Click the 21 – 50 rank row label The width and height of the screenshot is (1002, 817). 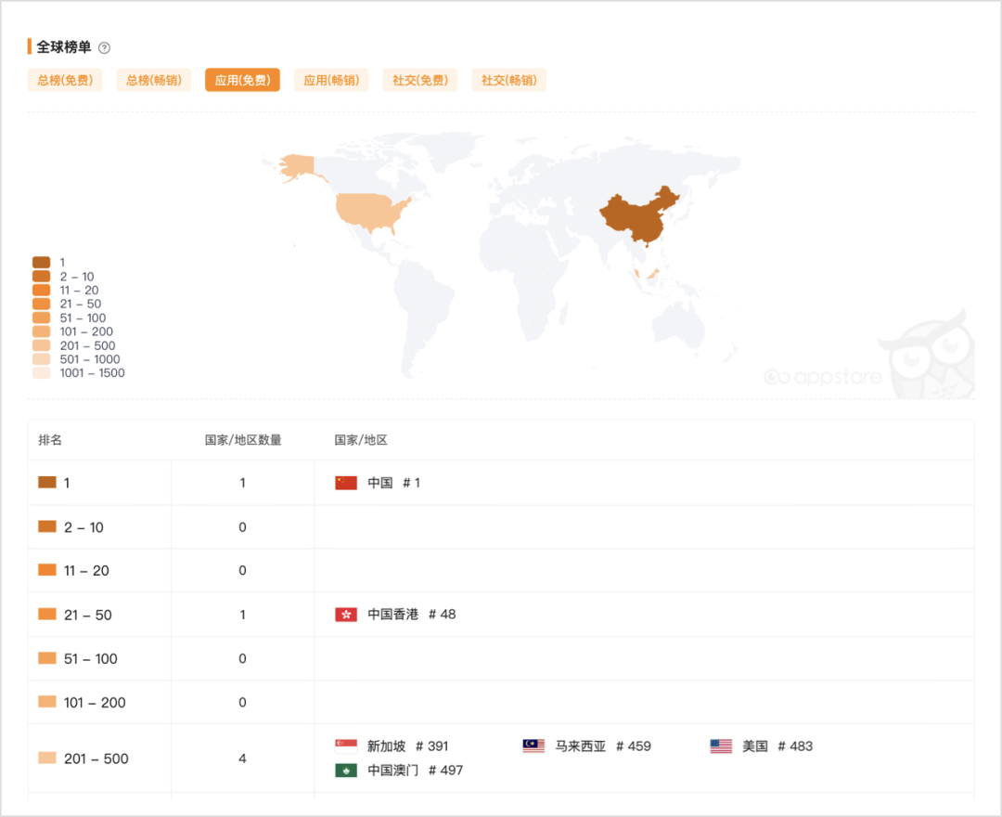click(87, 615)
